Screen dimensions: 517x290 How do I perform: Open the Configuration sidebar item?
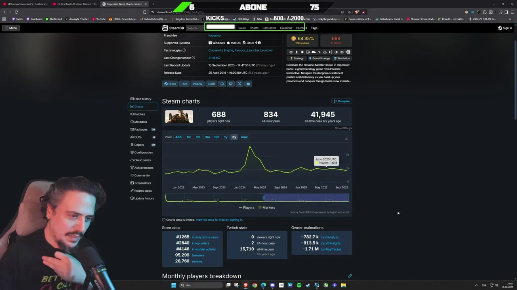pyautogui.click(x=143, y=152)
